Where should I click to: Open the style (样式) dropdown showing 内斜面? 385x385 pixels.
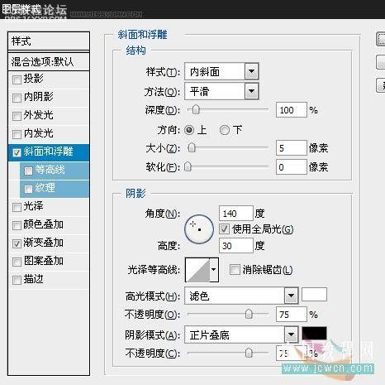[x=221, y=72]
